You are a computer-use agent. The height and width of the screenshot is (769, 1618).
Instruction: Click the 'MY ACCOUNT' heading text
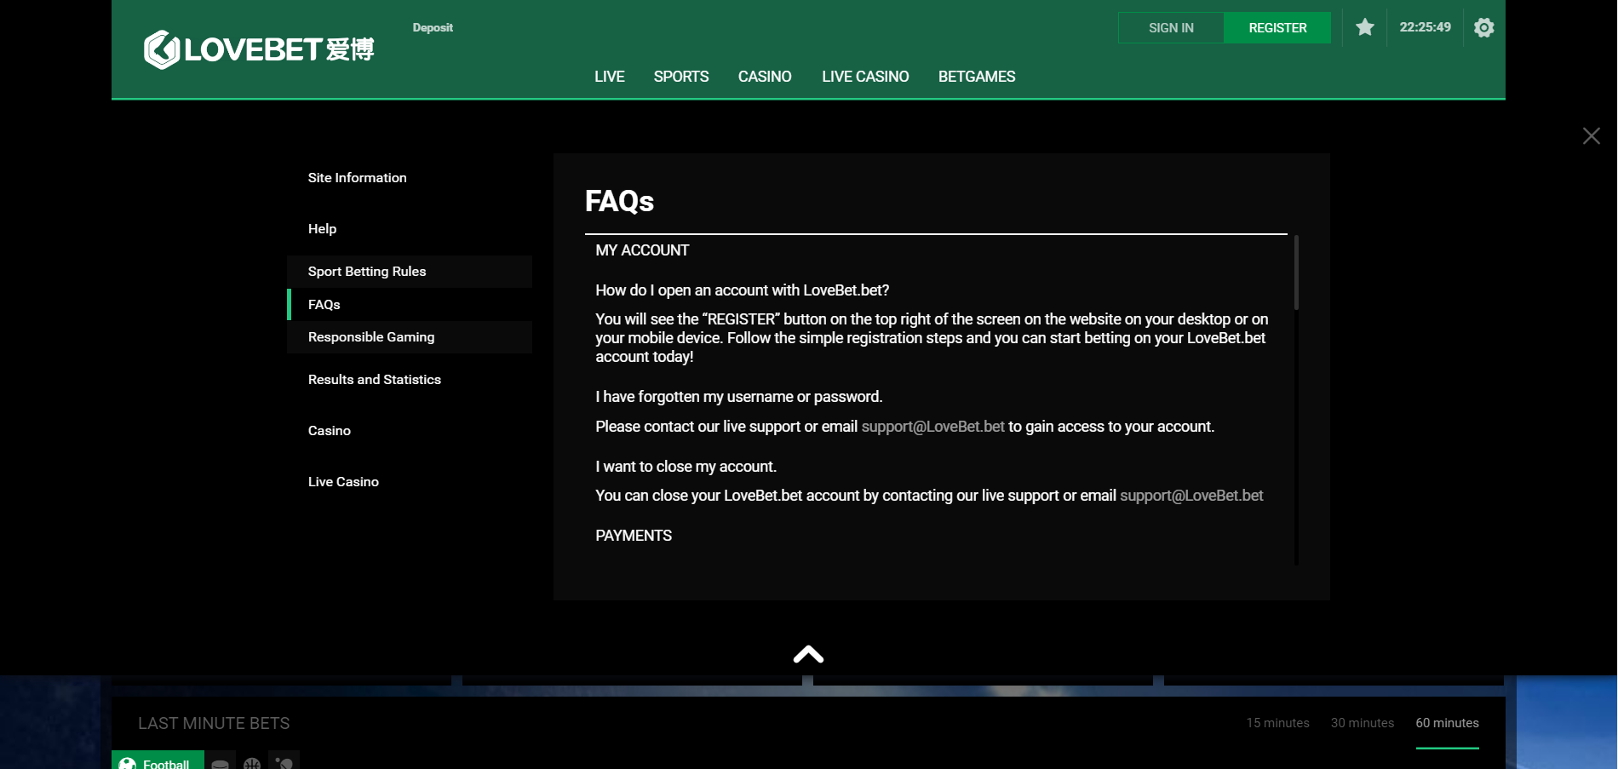click(x=642, y=250)
